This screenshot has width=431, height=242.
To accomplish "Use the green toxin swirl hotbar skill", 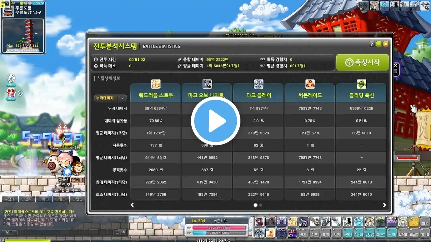I will [381, 221].
